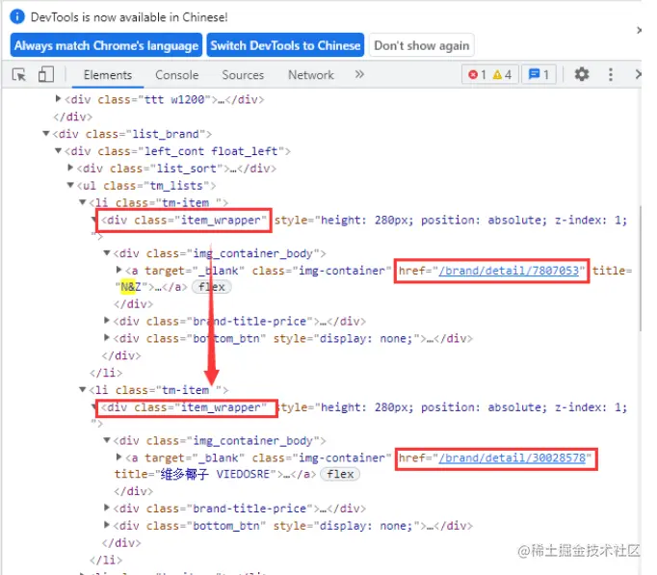657x575 pixels.
Task: Expand the anchor with href /brand/detail/30028578
Action: pyautogui.click(x=119, y=457)
